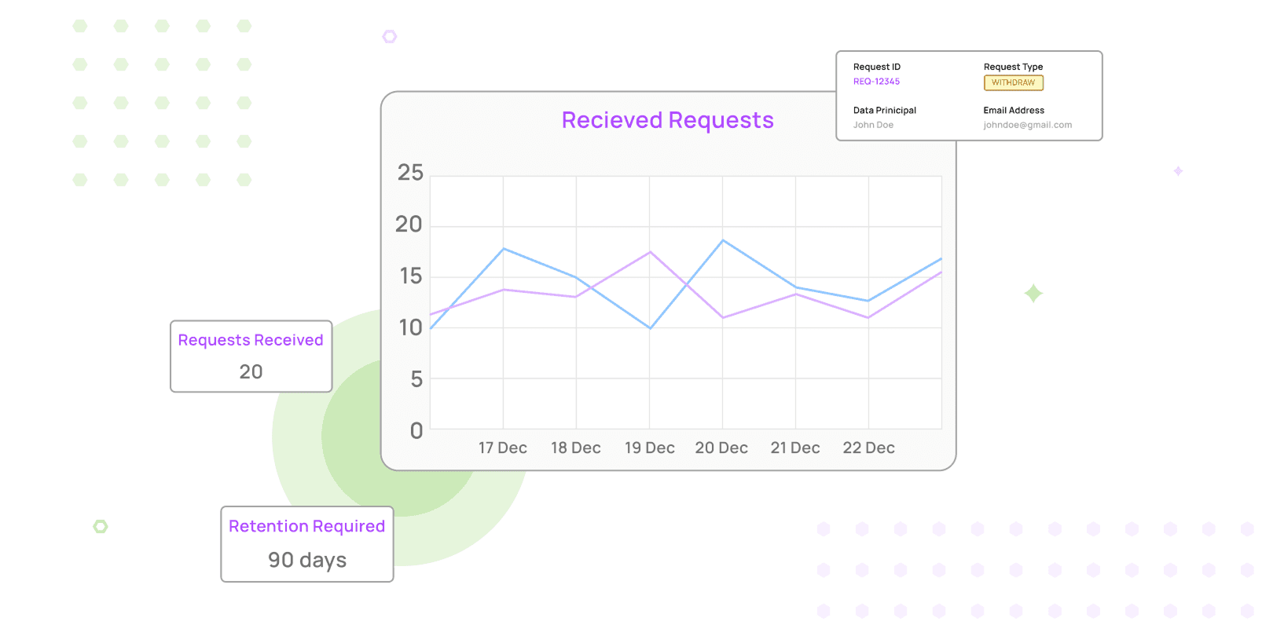
Task: Click the John Doe data principal name
Action: coord(873,125)
